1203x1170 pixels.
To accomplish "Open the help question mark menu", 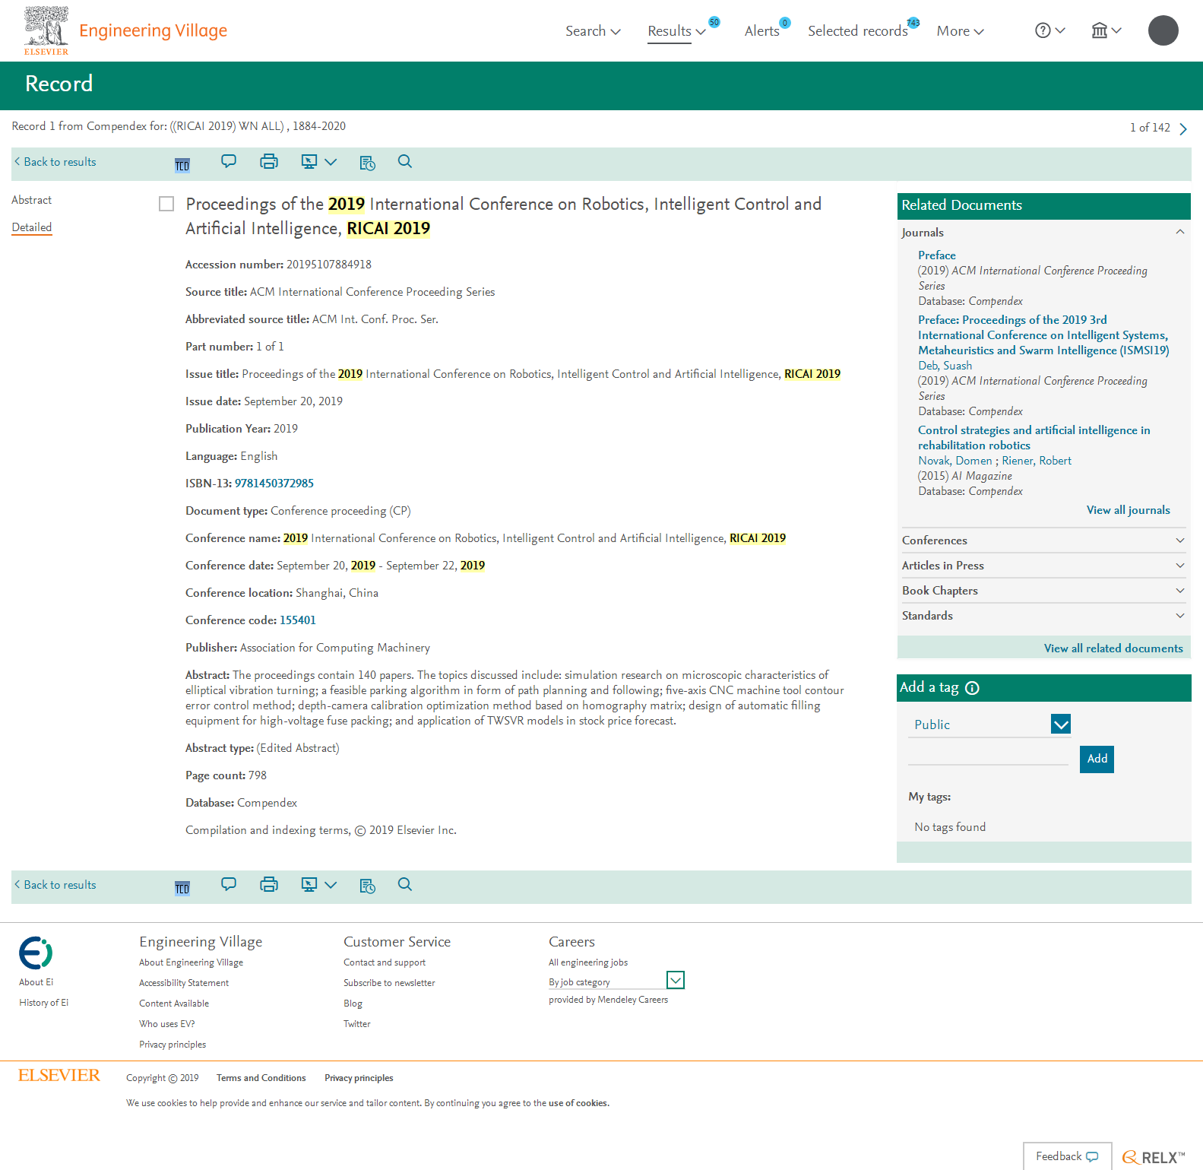I will pyautogui.click(x=1050, y=30).
